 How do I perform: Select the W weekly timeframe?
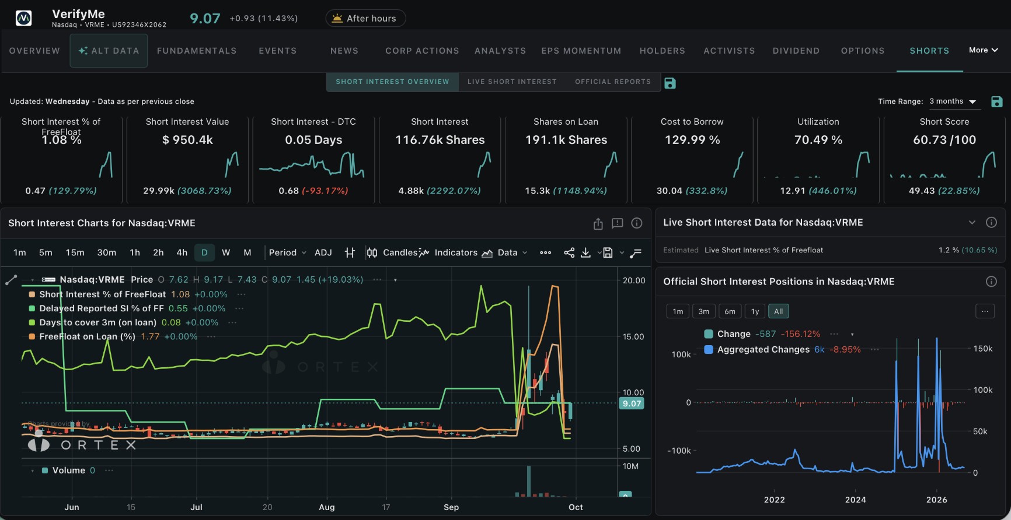tap(226, 252)
